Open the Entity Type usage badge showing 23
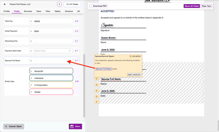The height and width of the screenshot is (132, 219). tap(77, 81)
